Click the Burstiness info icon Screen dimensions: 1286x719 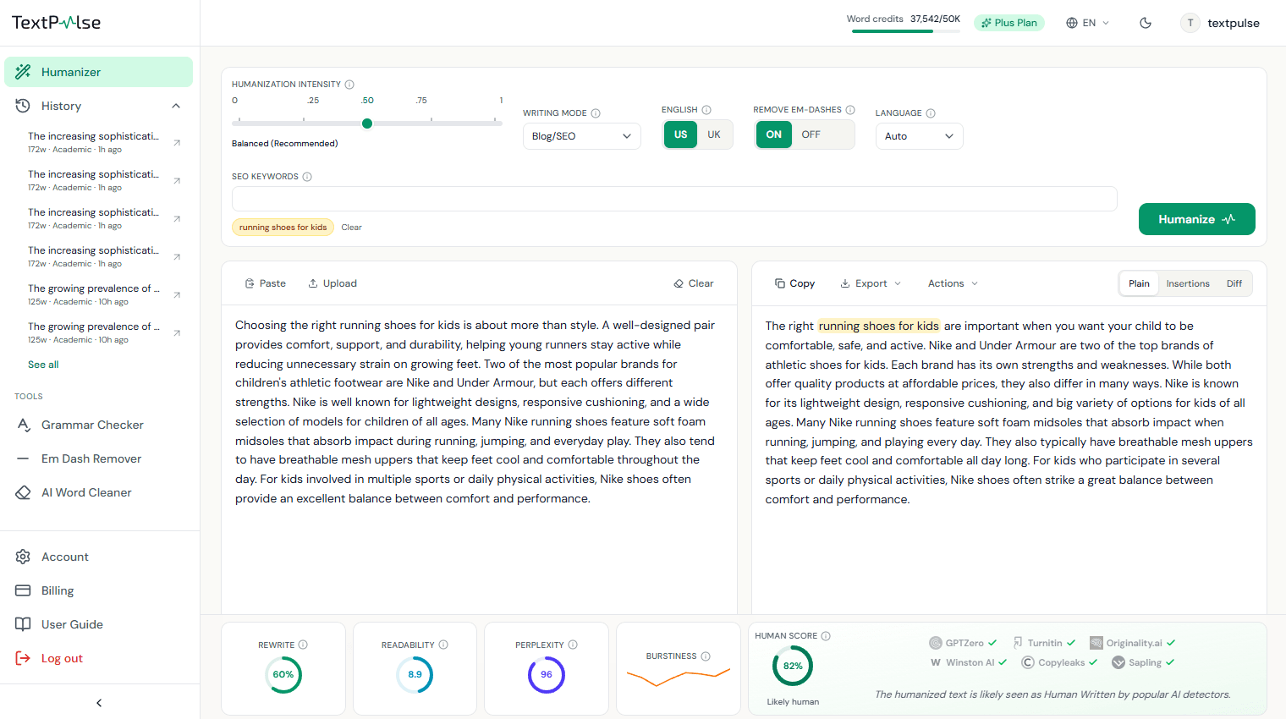tap(706, 656)
